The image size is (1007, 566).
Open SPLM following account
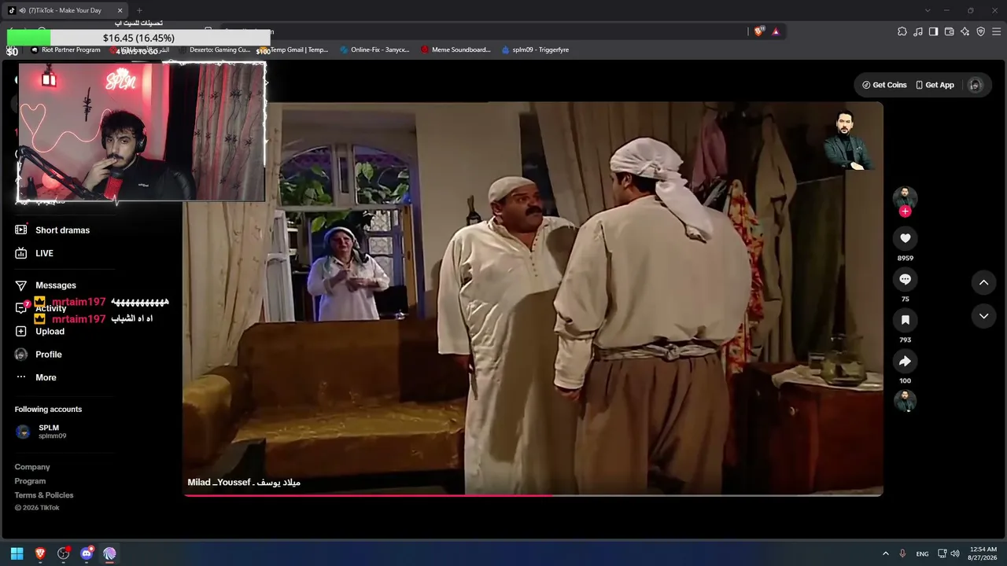pos(41,432)
